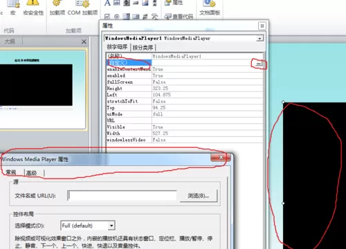Close the 大纲 slide pane
The image size is (346, 249).
pos(84,41)
